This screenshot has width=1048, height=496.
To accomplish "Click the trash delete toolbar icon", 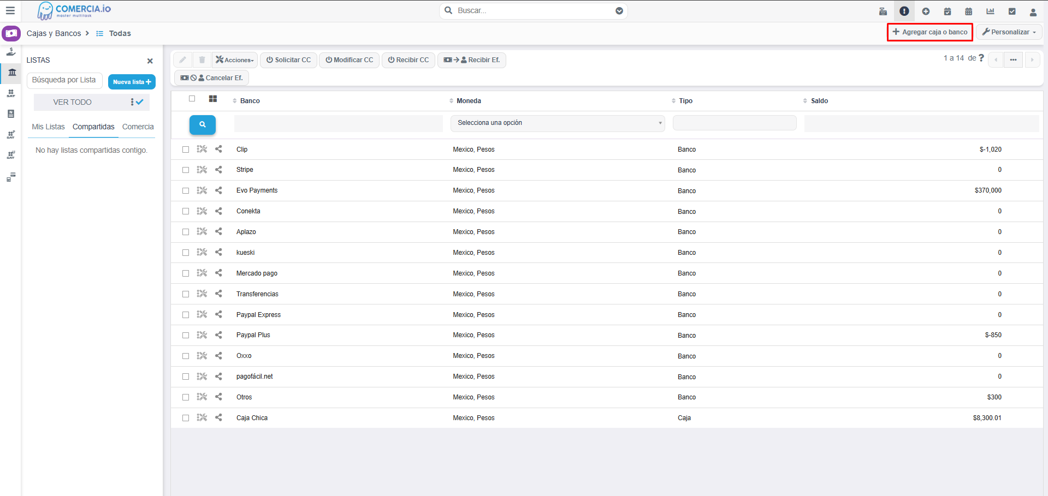I will coord(202,60).
